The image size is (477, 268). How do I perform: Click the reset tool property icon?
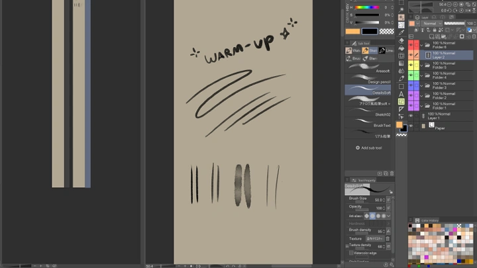tap(386, 265)
